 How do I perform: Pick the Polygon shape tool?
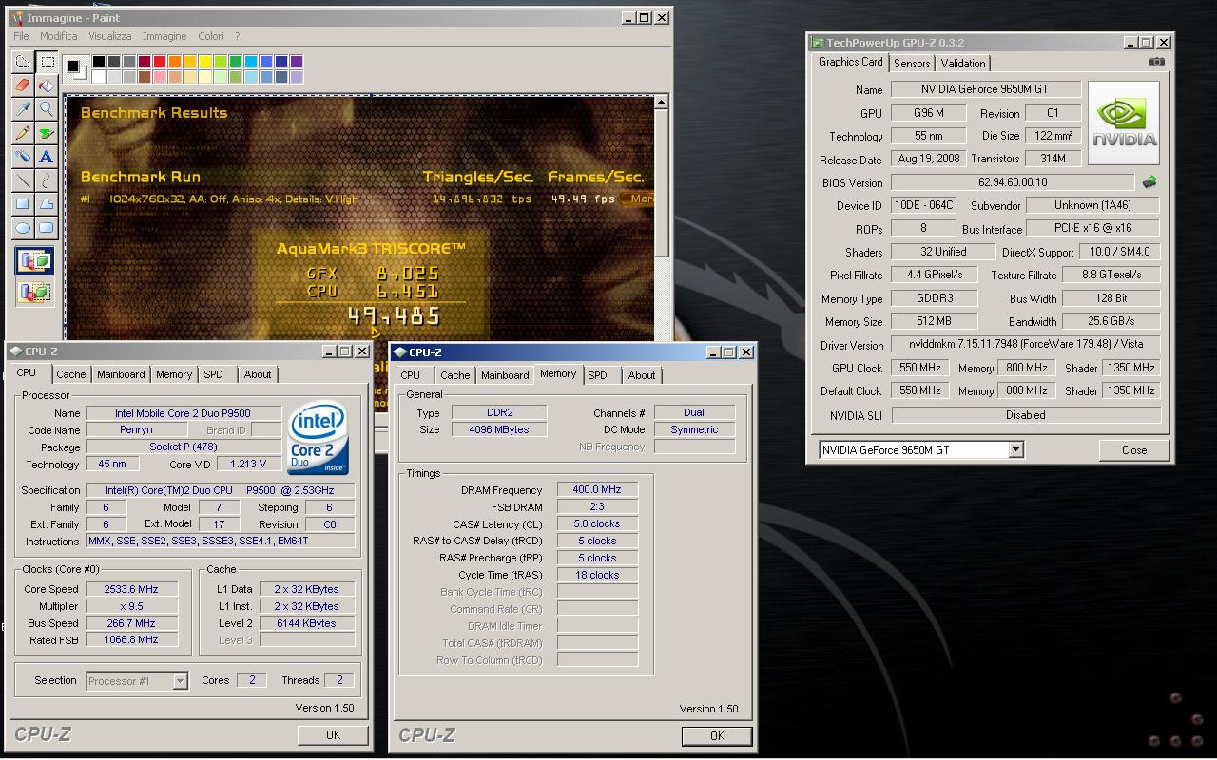pyautogui.click(x=47, y=204)
